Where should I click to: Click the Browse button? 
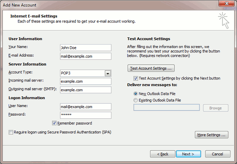[215, 108]
